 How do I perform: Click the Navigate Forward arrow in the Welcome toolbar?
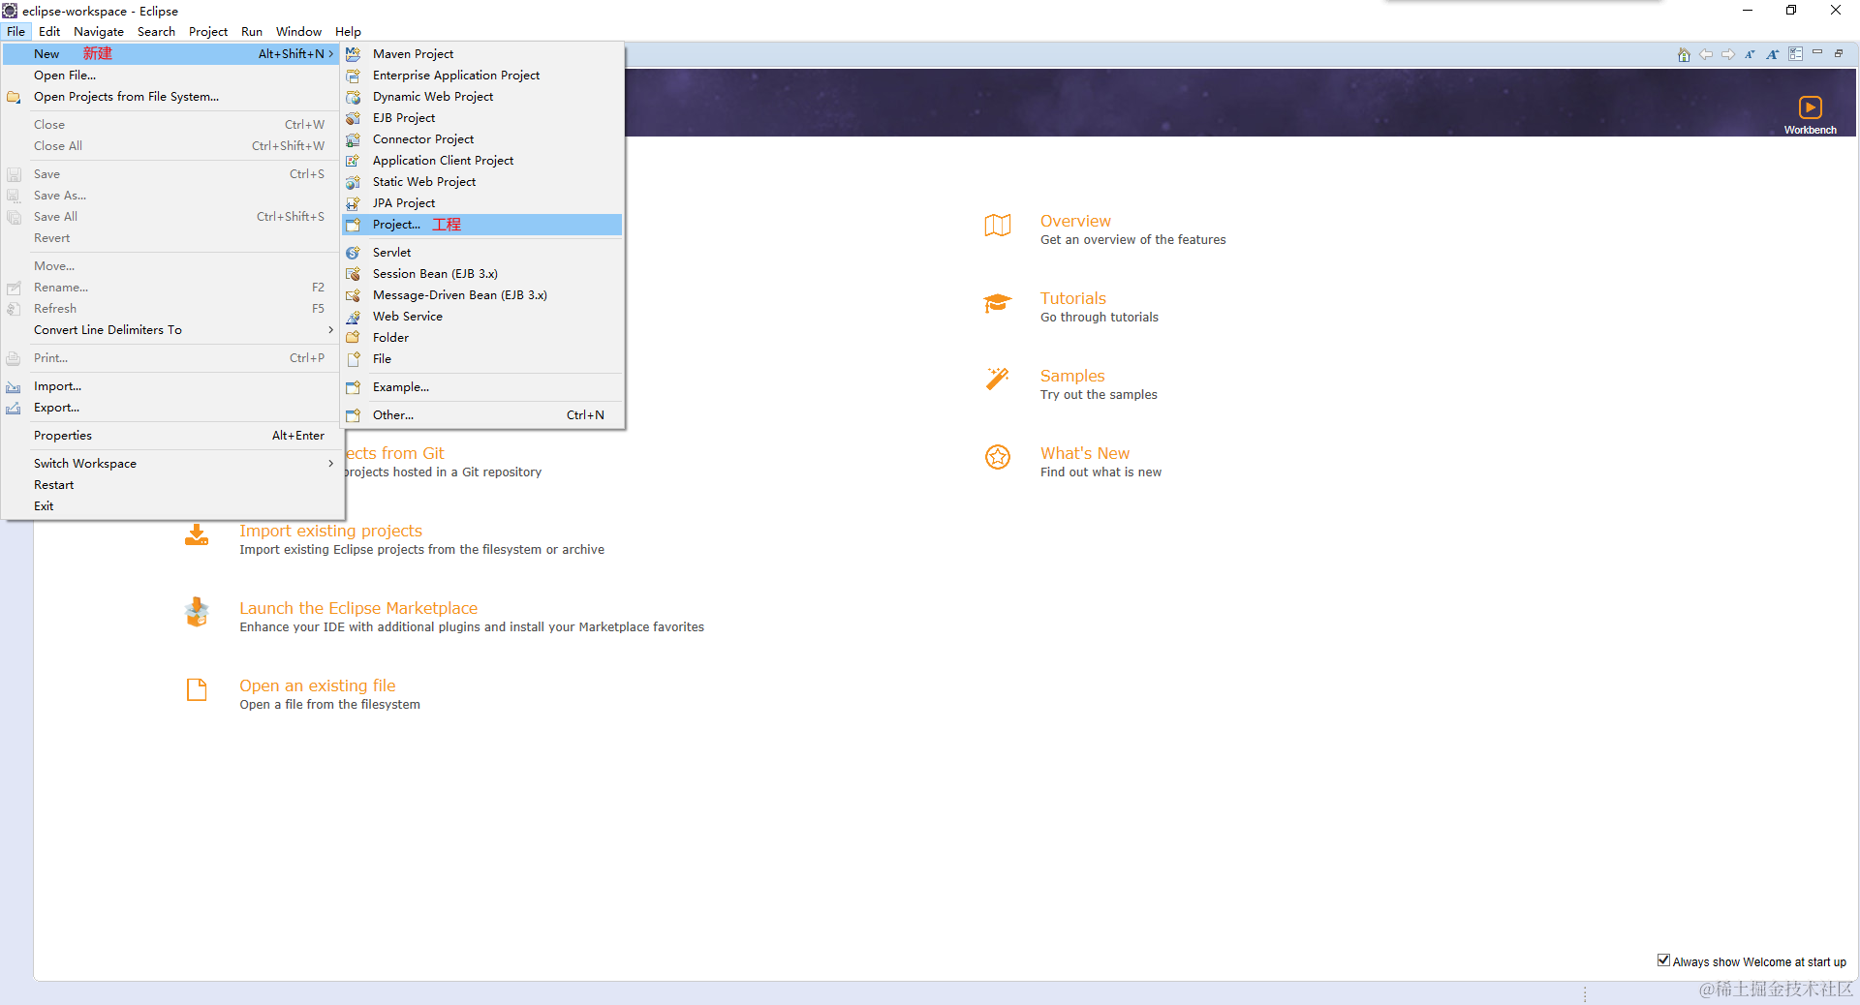1728,54
